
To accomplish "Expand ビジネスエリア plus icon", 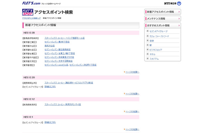I will 147,50.
